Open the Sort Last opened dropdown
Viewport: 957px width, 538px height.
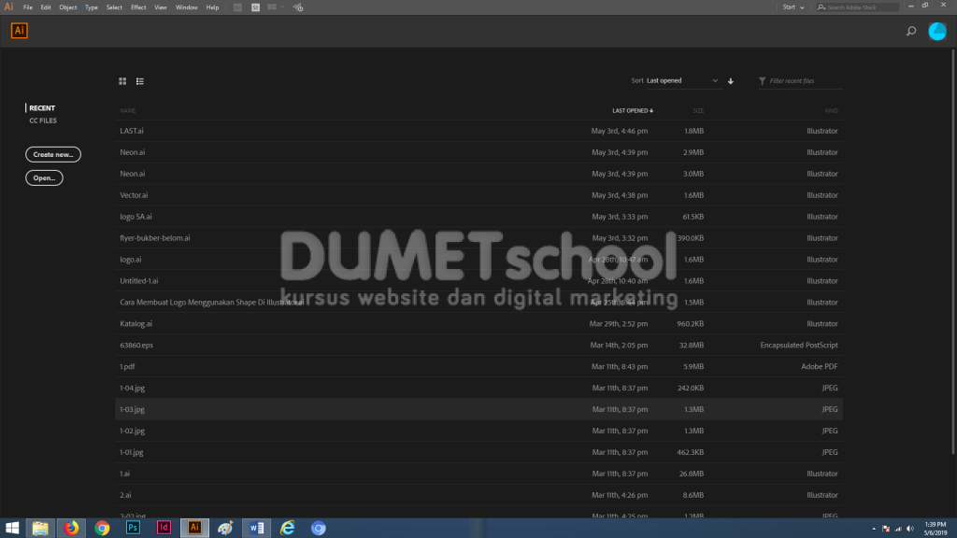click(682, 80)
